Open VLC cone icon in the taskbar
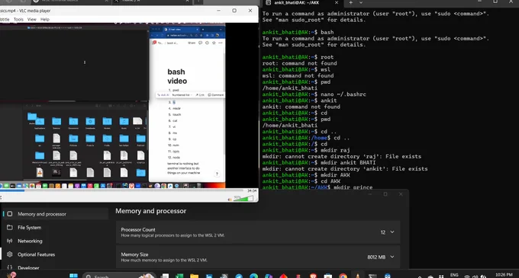519x278 pixels. 357,276
